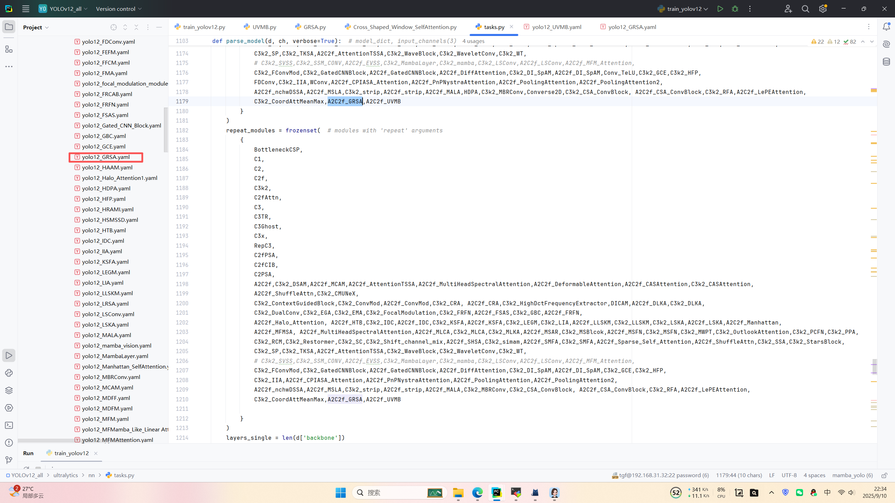Toggle the Project tool window folder icon
This screenshot has width=895, height=503.
pos(9,27)
